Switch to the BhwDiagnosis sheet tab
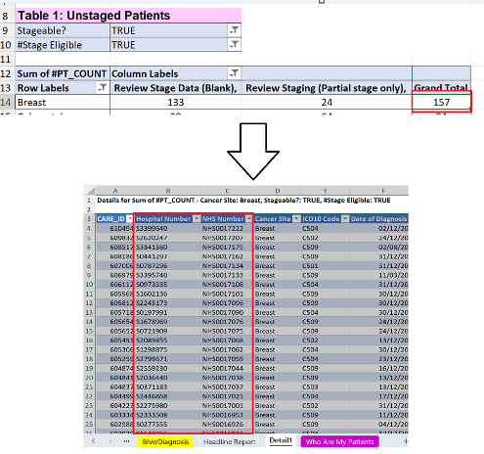This screenshot has width=484, height=454. [165, 441]
